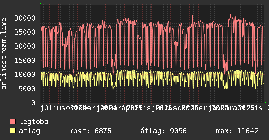Click the 5000 y-axis label
The image size is (269, 140).
click(x=27, y=89)
